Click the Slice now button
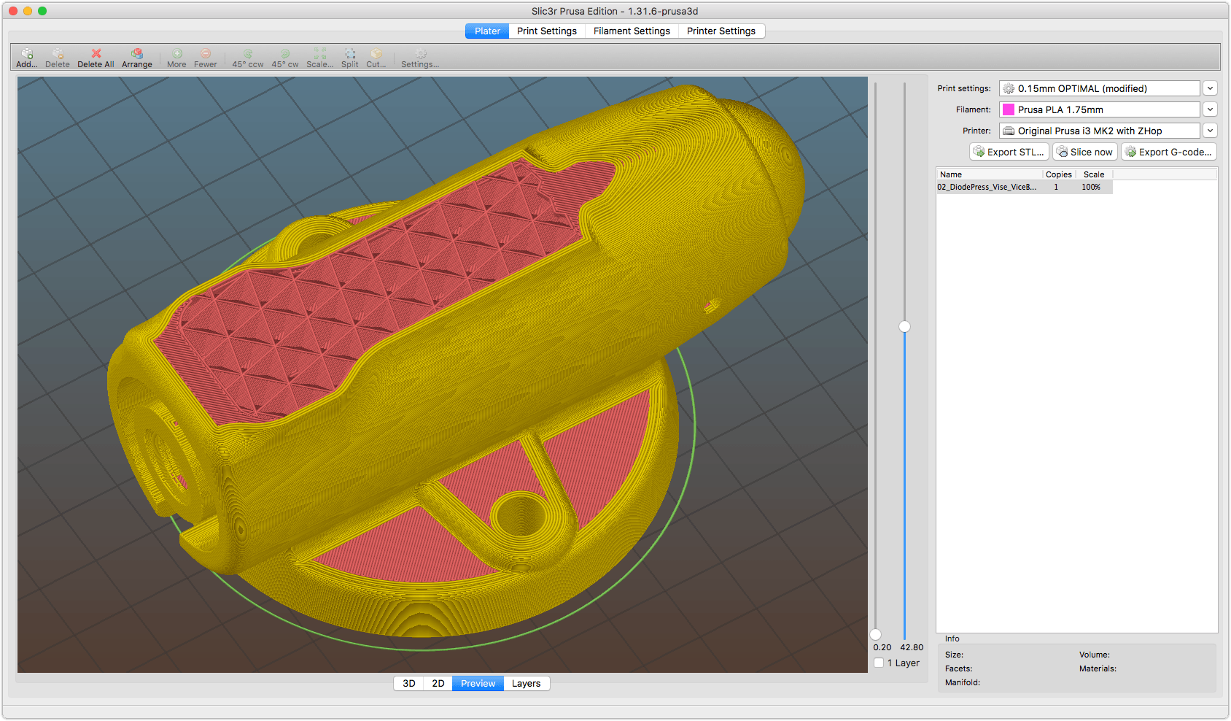Image resolution: width=1231 pixels, height=721 pixels. tap(1084, 151)
